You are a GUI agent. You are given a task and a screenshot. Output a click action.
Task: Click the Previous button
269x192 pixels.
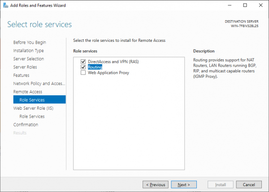(156, 184)
